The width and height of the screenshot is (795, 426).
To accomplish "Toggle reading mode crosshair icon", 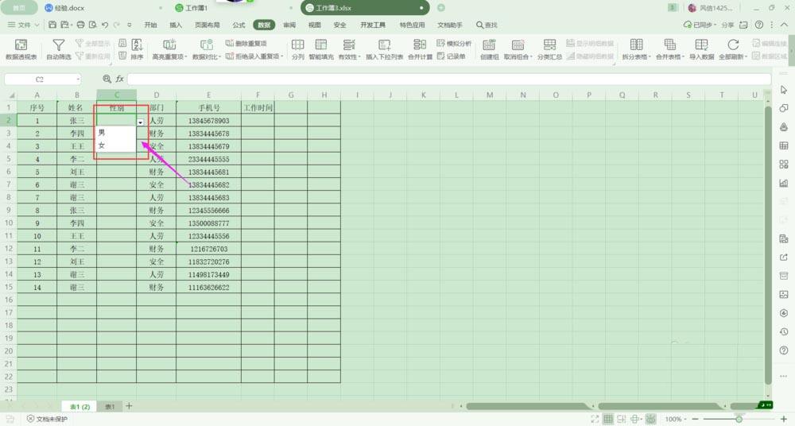I will point(634,419).
